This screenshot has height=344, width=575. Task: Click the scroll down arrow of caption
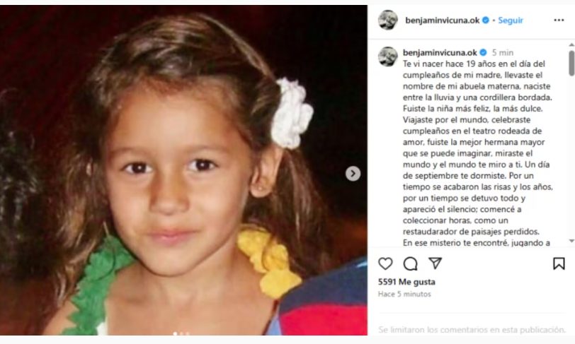[x=571, y=241]
